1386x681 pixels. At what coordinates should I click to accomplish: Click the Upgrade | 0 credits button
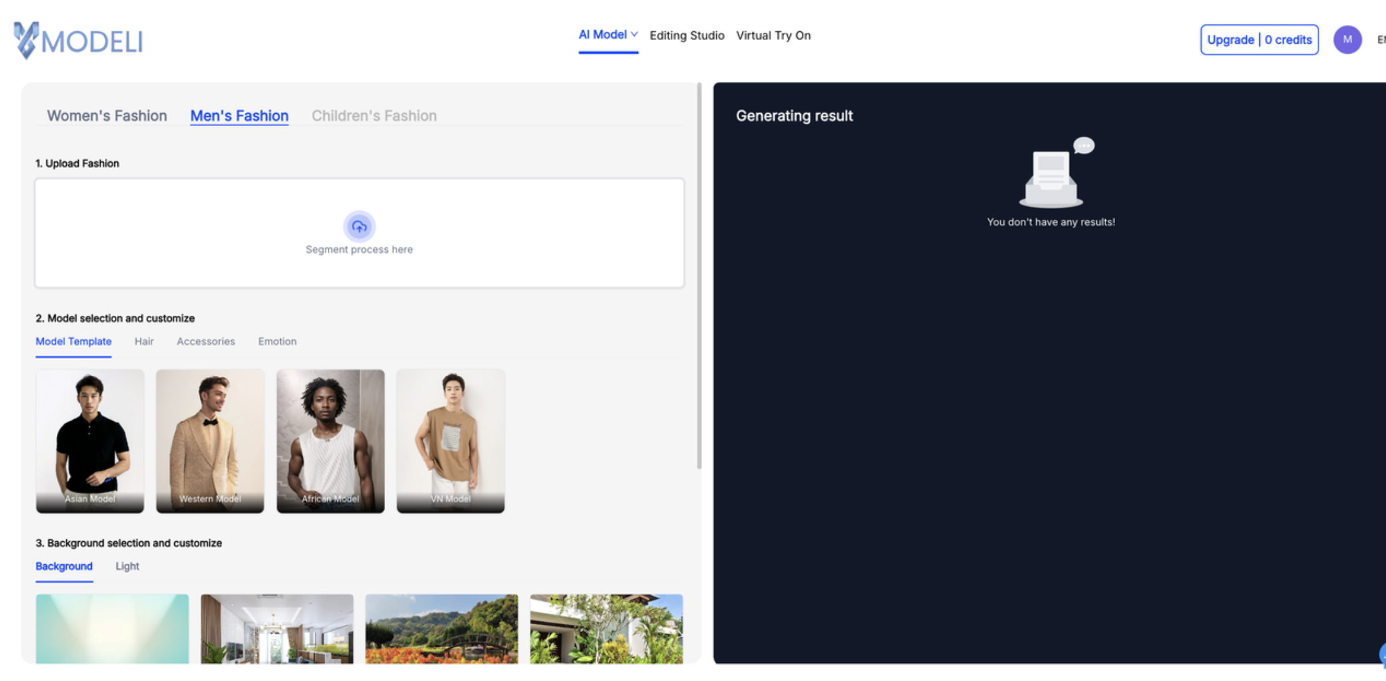1259,39
